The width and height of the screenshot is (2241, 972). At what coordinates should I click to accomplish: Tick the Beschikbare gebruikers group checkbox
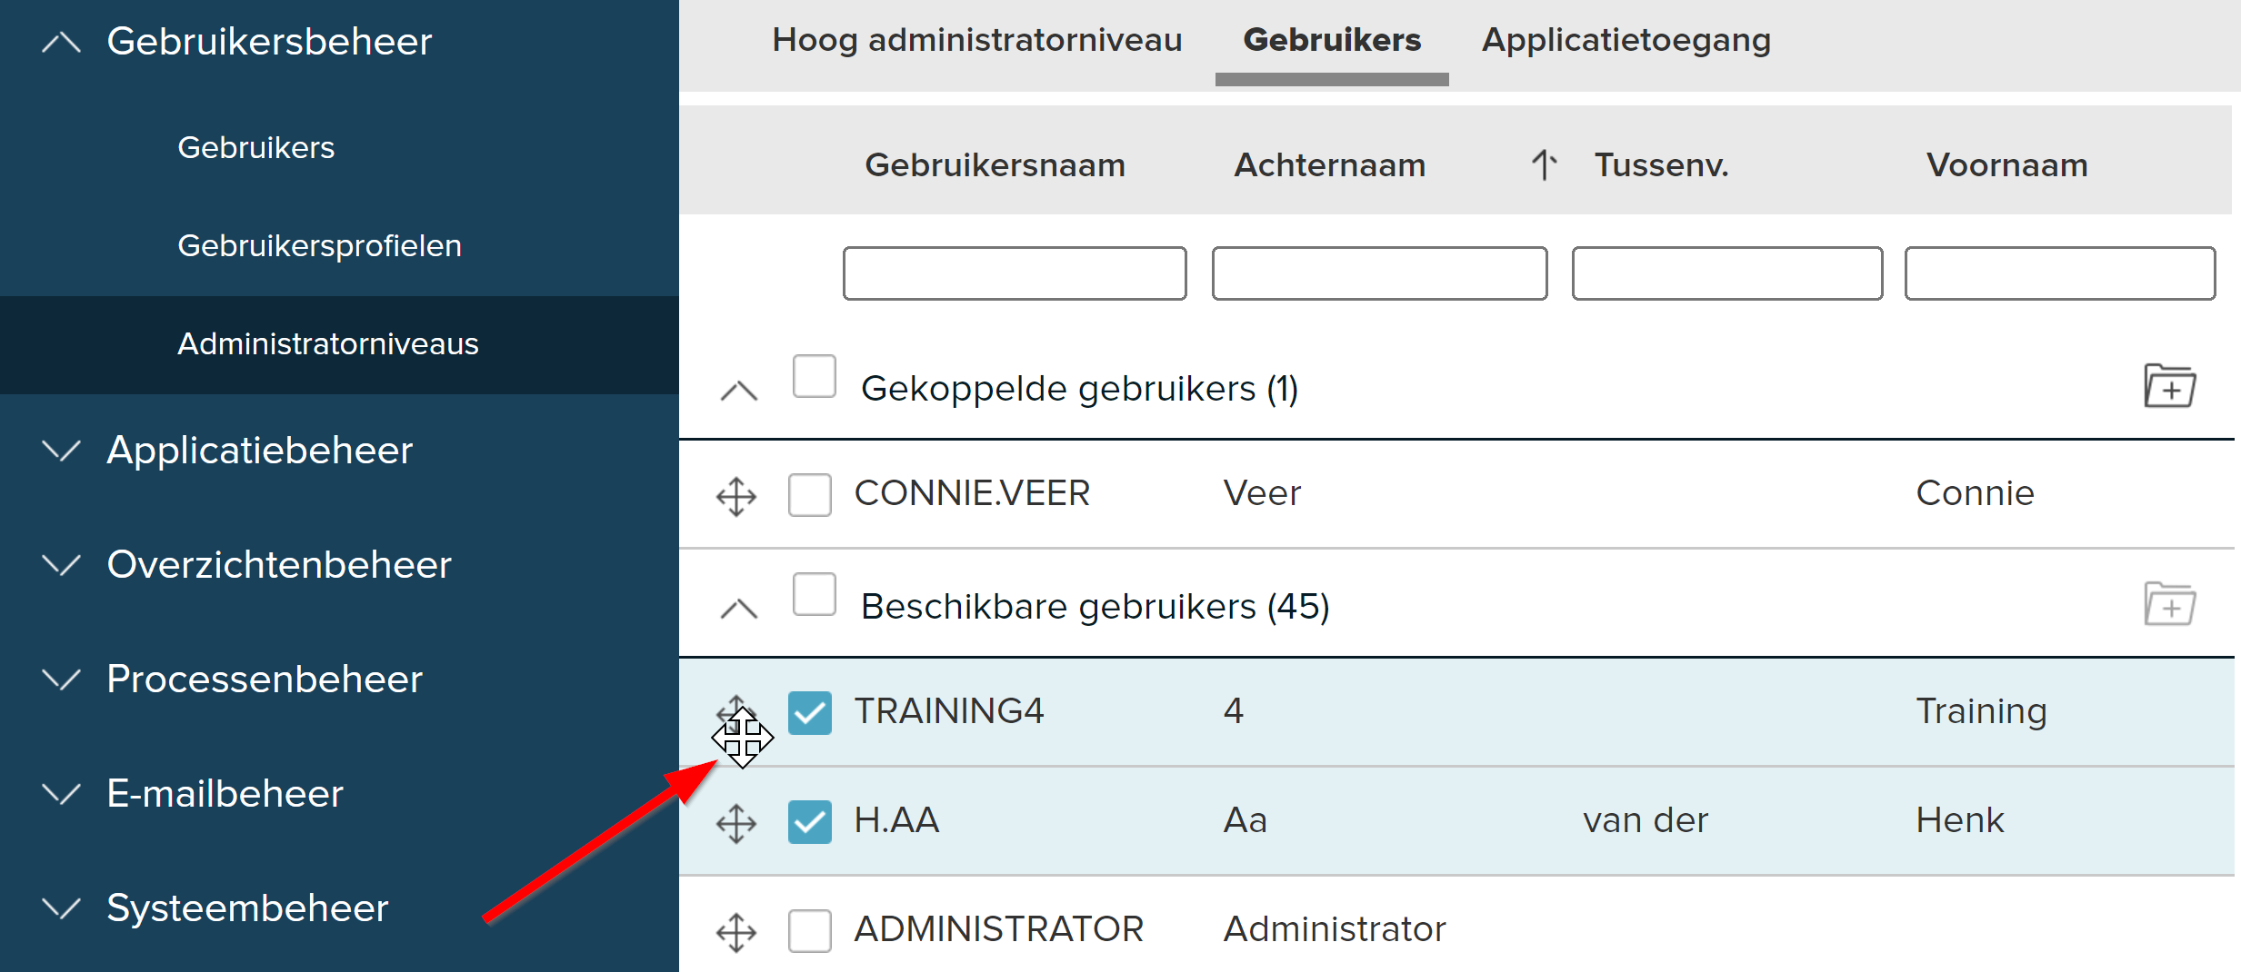coord(815,594)
